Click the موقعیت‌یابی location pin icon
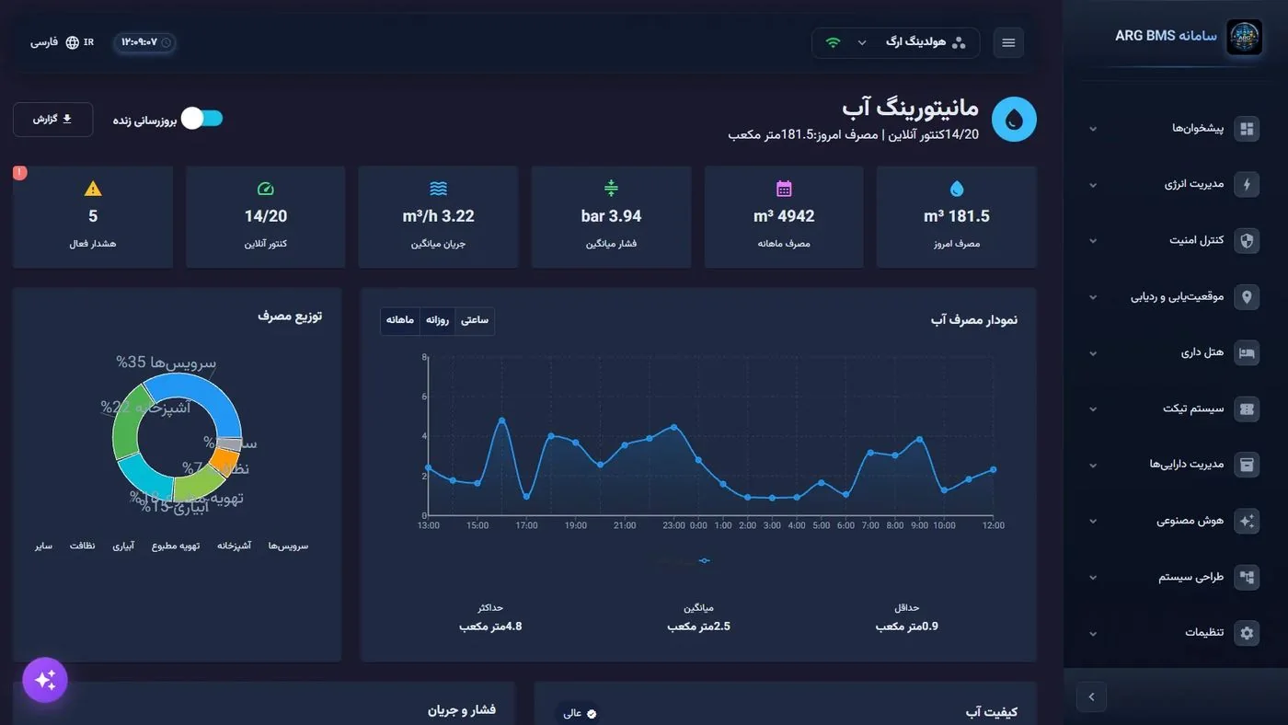This screenshot has width=1288, height=725. (x=1247, y=297)
